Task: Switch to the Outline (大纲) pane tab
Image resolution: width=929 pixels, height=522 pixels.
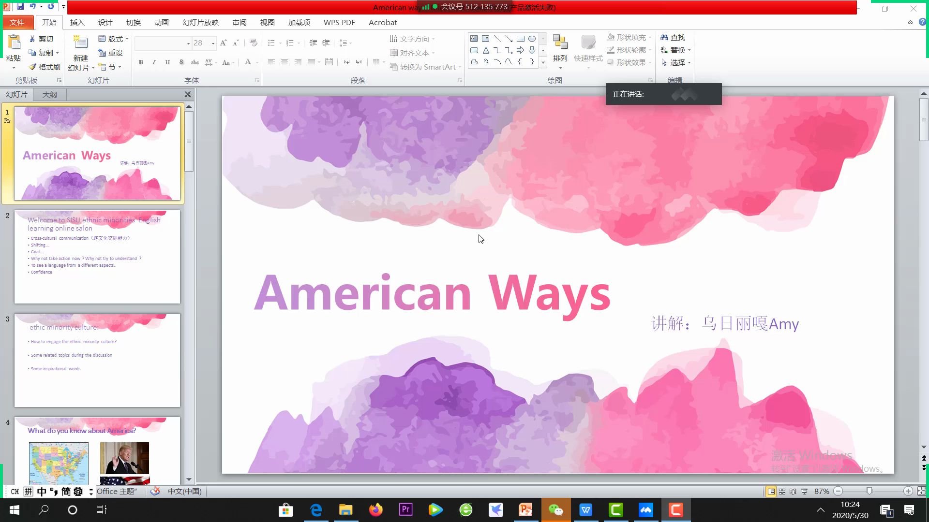Action: pos(49,94)
